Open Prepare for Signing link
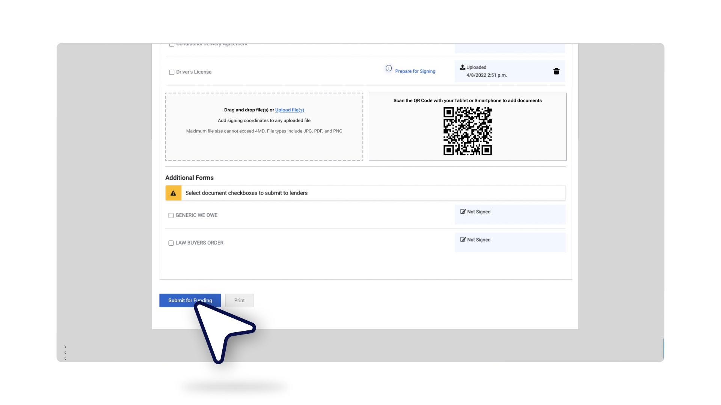721x405 pixels. [x=415, y=71]
